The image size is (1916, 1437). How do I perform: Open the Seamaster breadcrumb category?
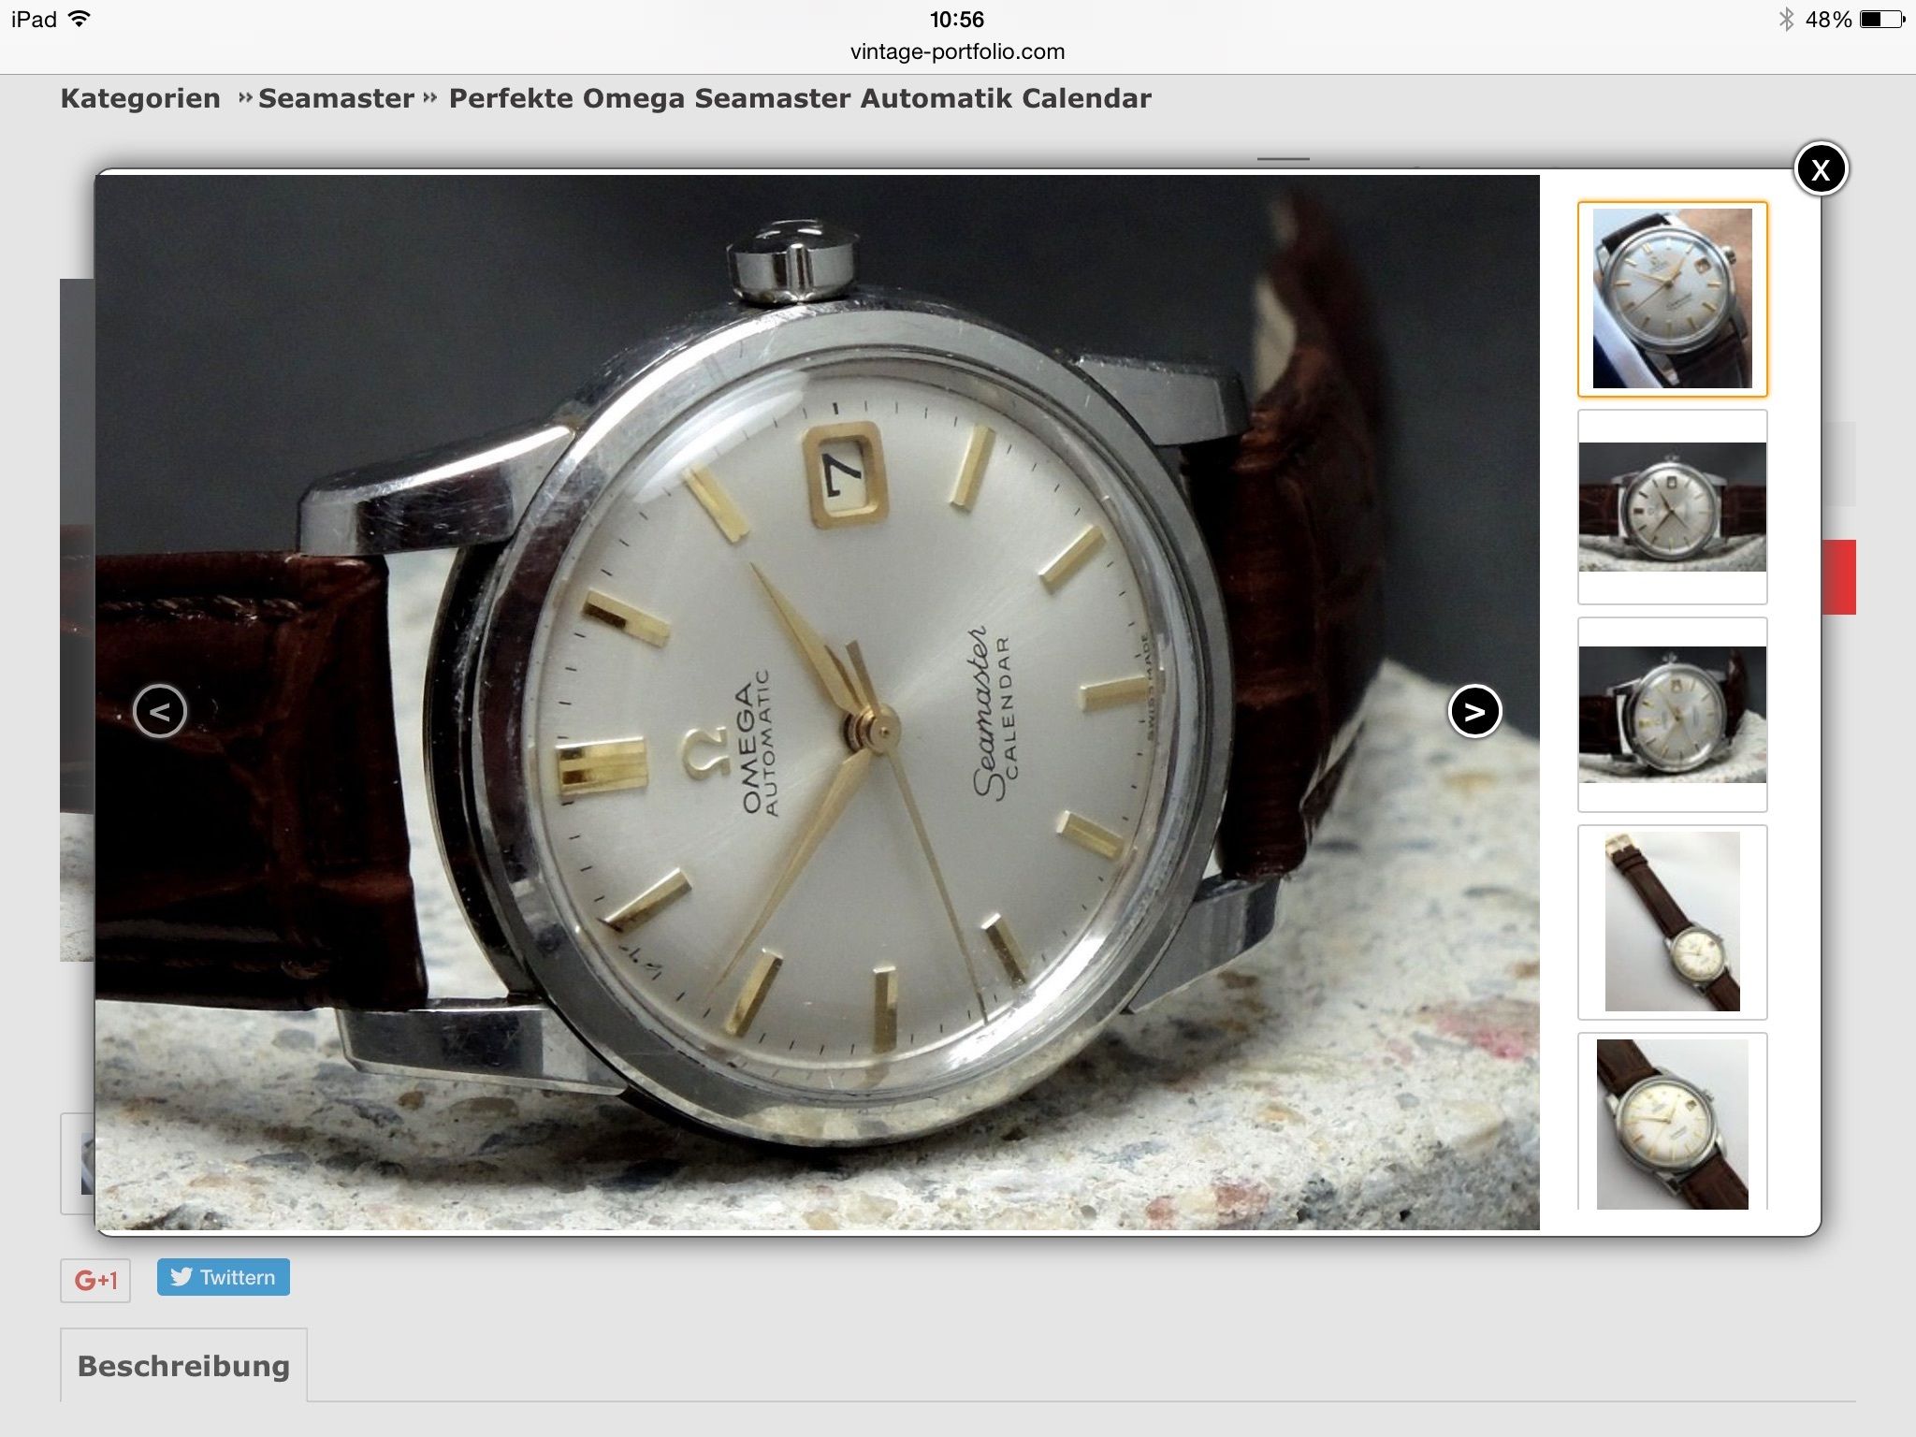click(x=336, y=98)
